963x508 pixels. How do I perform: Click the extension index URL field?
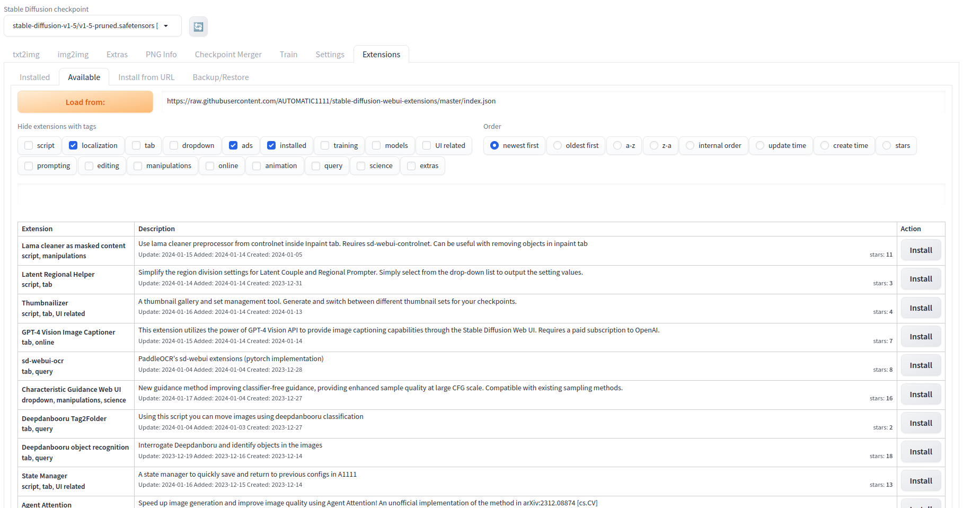tap(553, 101)
